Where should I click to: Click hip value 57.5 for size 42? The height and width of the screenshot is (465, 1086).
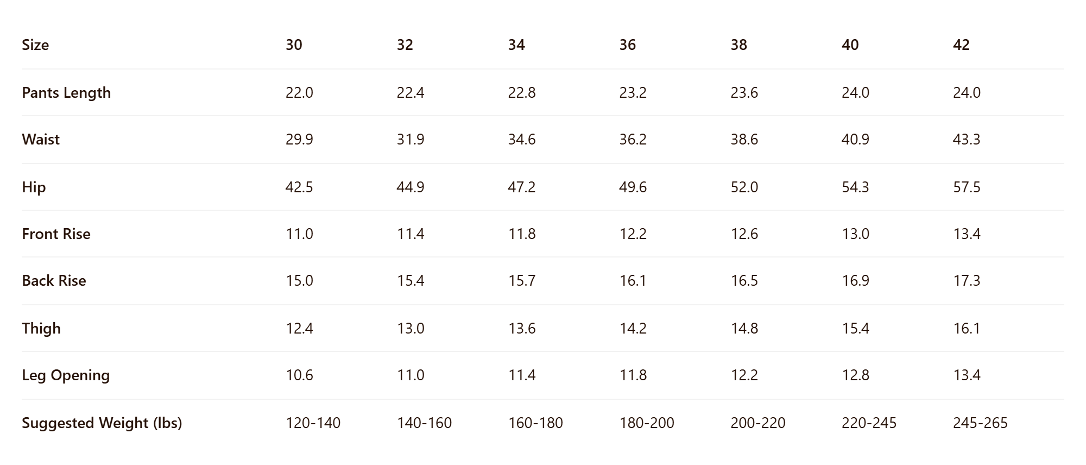coord(967,187)
